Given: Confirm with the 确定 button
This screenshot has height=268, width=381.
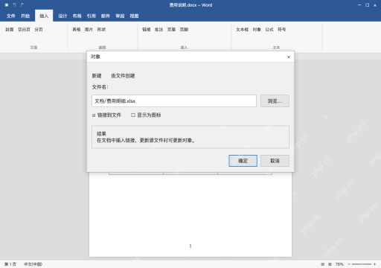Looking at the screenshot, I should point(243,161).
